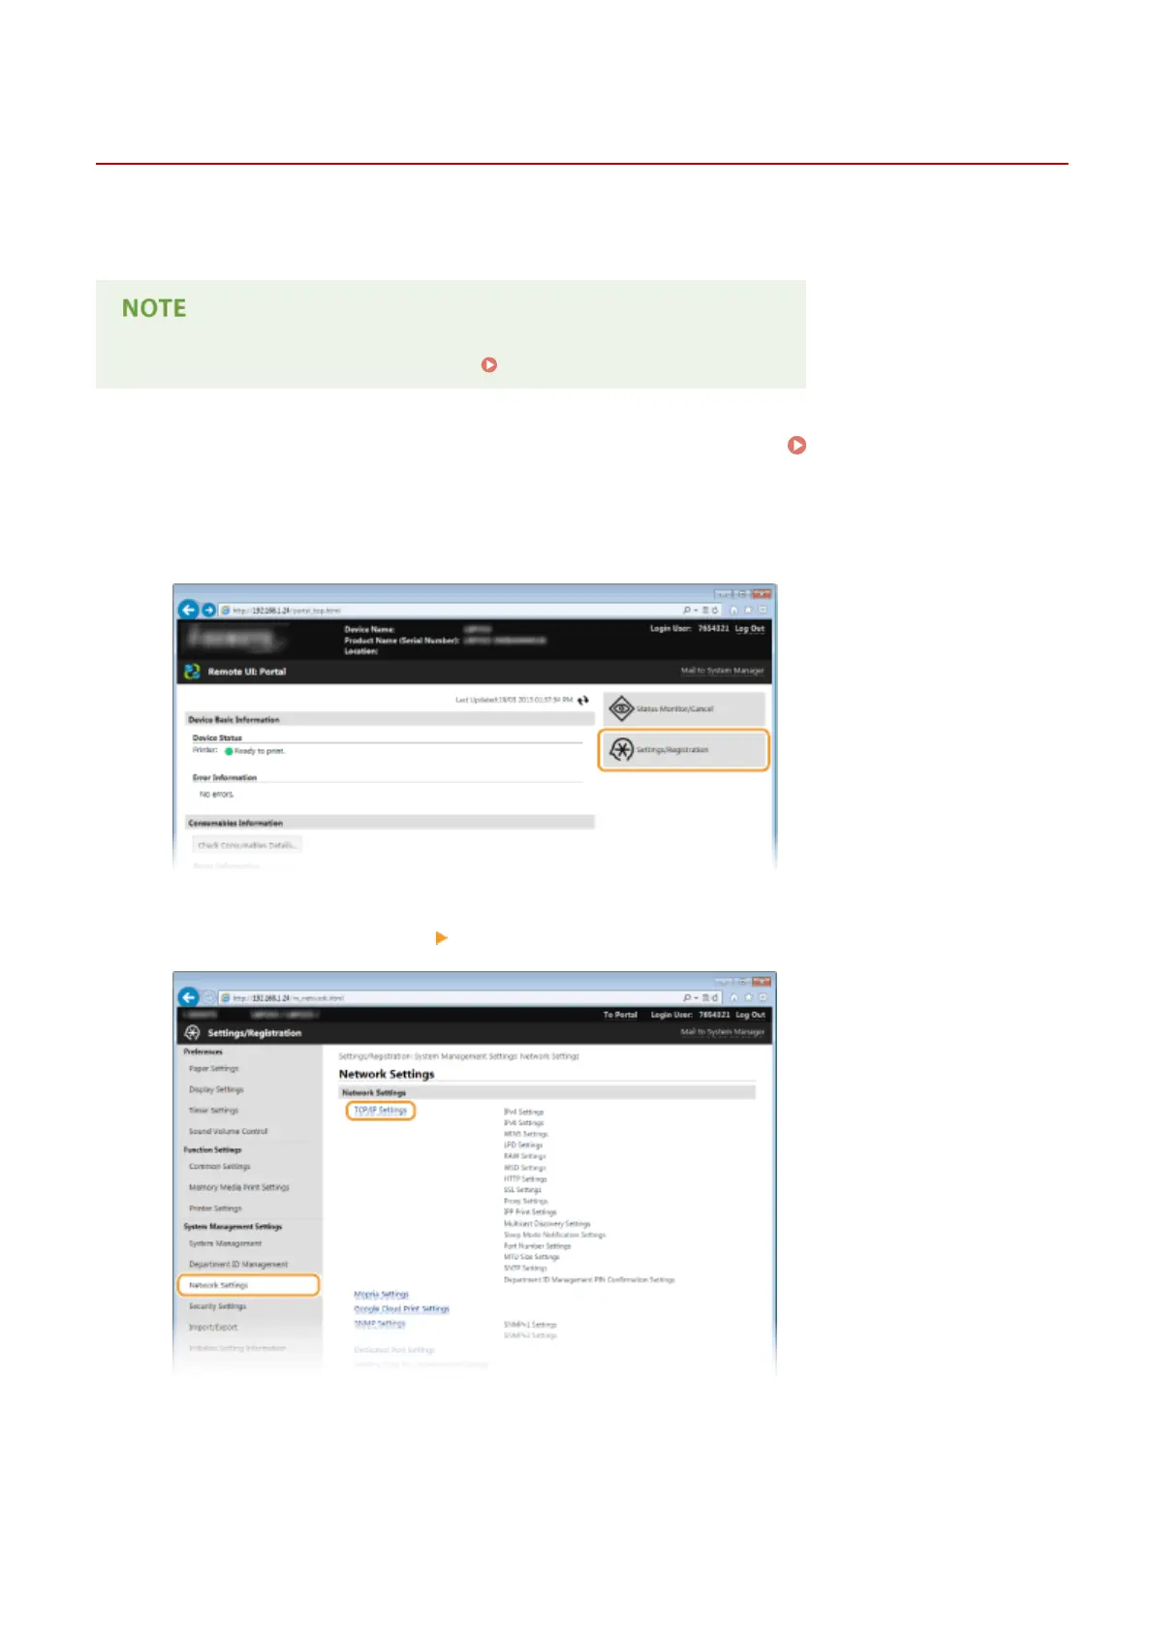This screenshot has width=1154, height=1632.
Task: Click the HTTP Settings text
Action: [525, 1179]
